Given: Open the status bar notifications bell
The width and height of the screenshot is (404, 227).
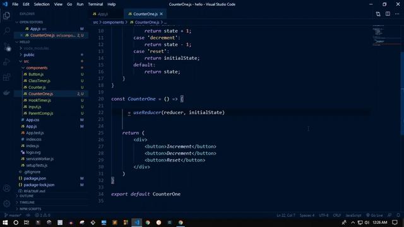Looking at the screenshot, I should coord(398,215).
